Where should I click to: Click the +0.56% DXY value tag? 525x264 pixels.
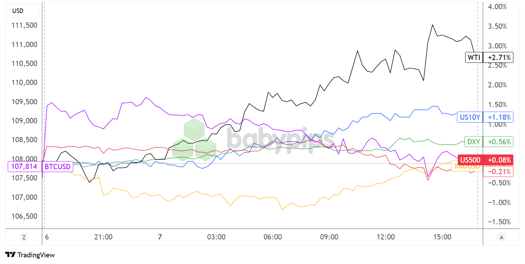click(498, 141)
